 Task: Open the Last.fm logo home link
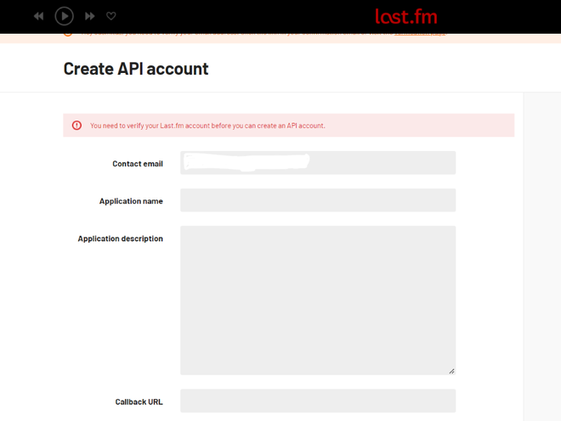coord(406,16)
